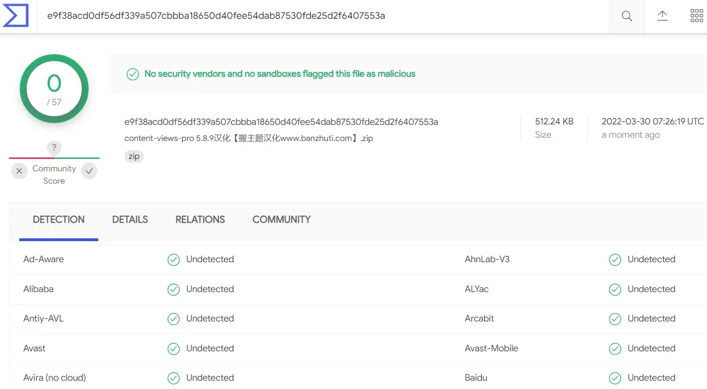Click the file hash below the banner
Screen dimensions: 707x389
[x=281, y=122]
